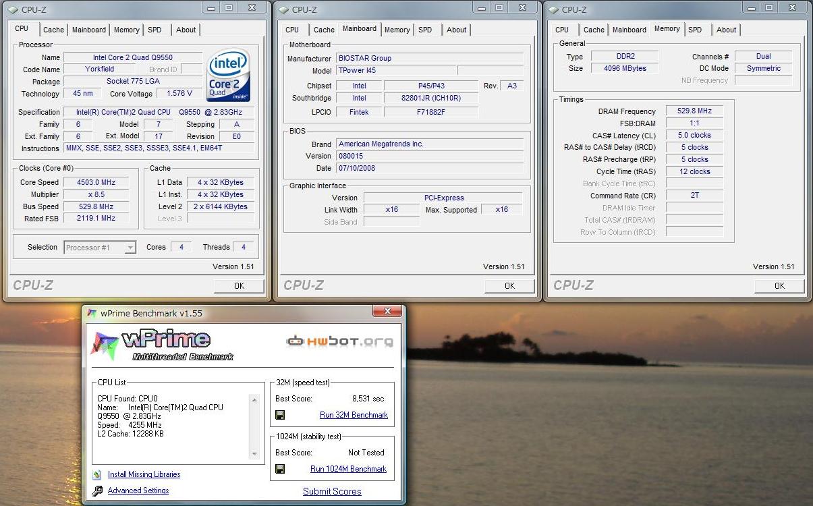Click the Southbridge value 82801JR (ICH10R)
Image resolution: width=813 pixels, height=506 pixels.
pyautogui.click(x=432, y=99)
